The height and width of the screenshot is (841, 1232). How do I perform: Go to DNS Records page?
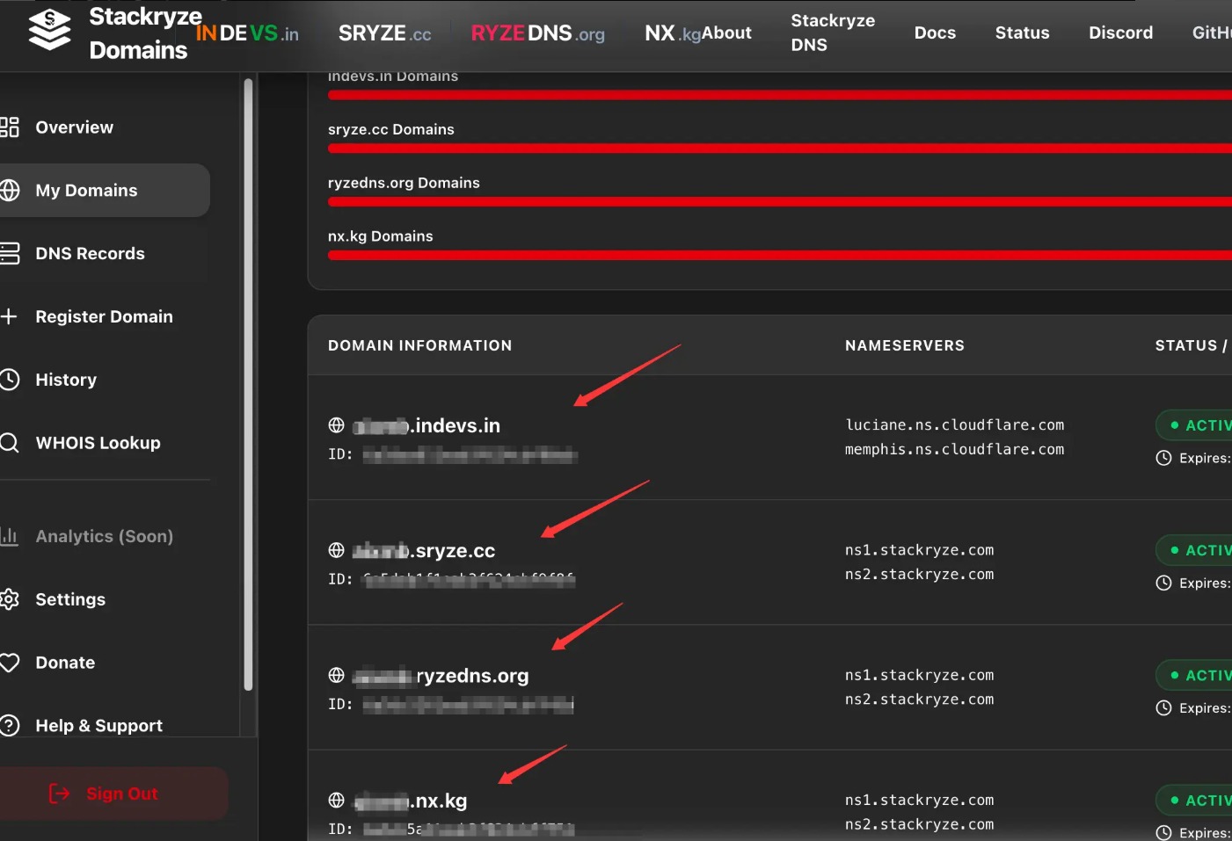105,254
